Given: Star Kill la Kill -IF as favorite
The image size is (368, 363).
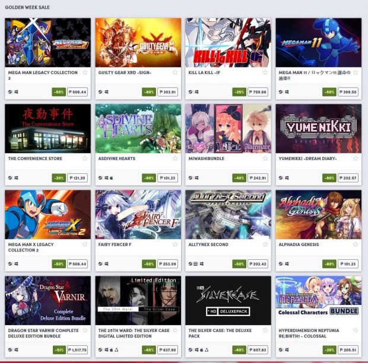Looking at the screenshot, I should (x=265, y=72).
